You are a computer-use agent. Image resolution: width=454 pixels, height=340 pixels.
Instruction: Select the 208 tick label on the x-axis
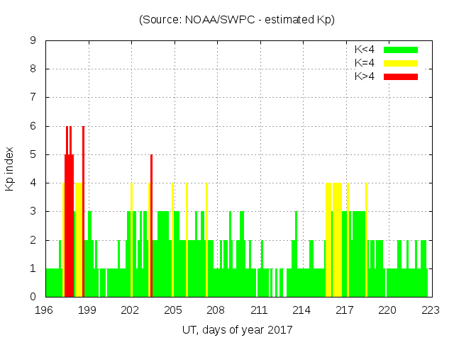(x=216, y=310)
